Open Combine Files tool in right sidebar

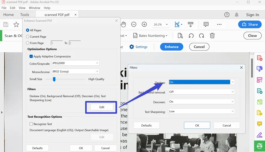pyautogui.click(x=259, y=69)
